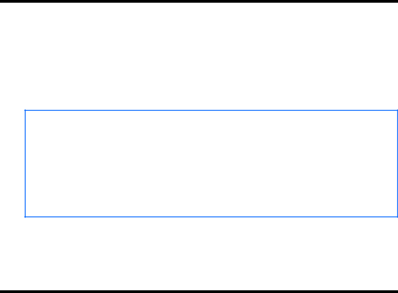
Task: Click inside the center of the blue rectangle
Action: coord(211,163)
